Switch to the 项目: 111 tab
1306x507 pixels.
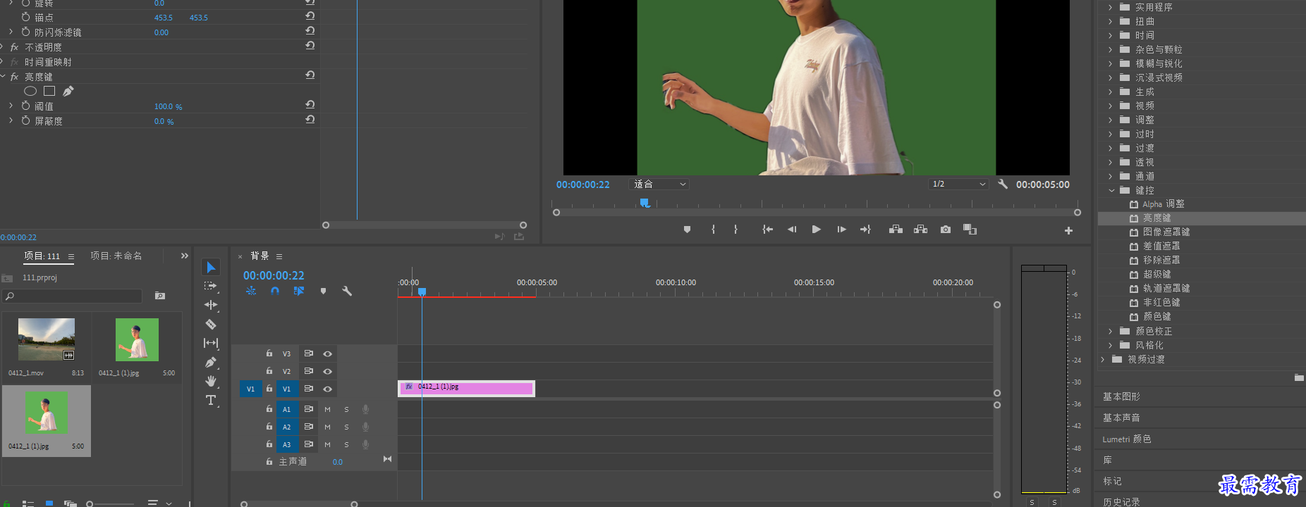tap(42, 256)
